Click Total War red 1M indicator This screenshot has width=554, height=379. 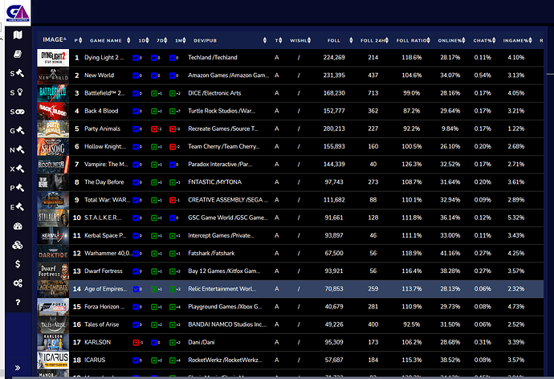(x=174, y=200)
